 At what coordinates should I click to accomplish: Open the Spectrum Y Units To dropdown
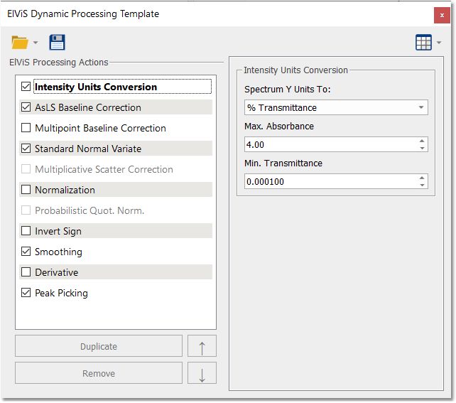click(422, 108)
